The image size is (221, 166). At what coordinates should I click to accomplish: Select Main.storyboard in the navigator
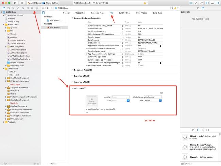click(17, 47)
